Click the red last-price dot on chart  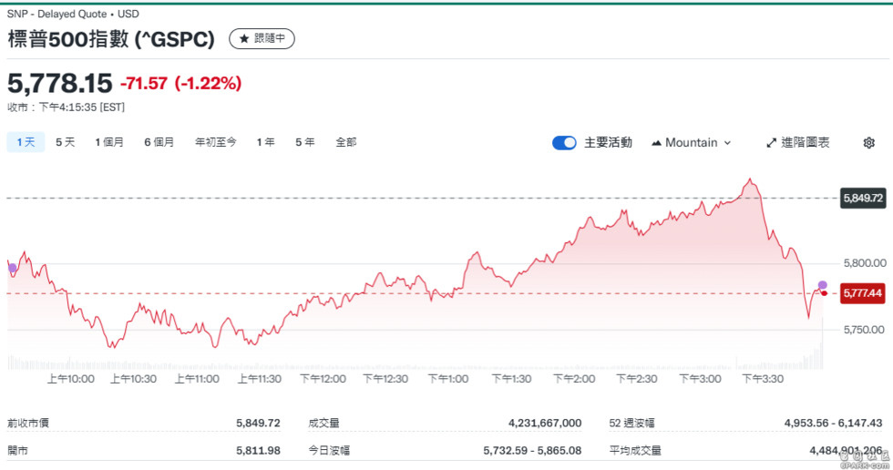pyautogui.click(x=824, y=293)
